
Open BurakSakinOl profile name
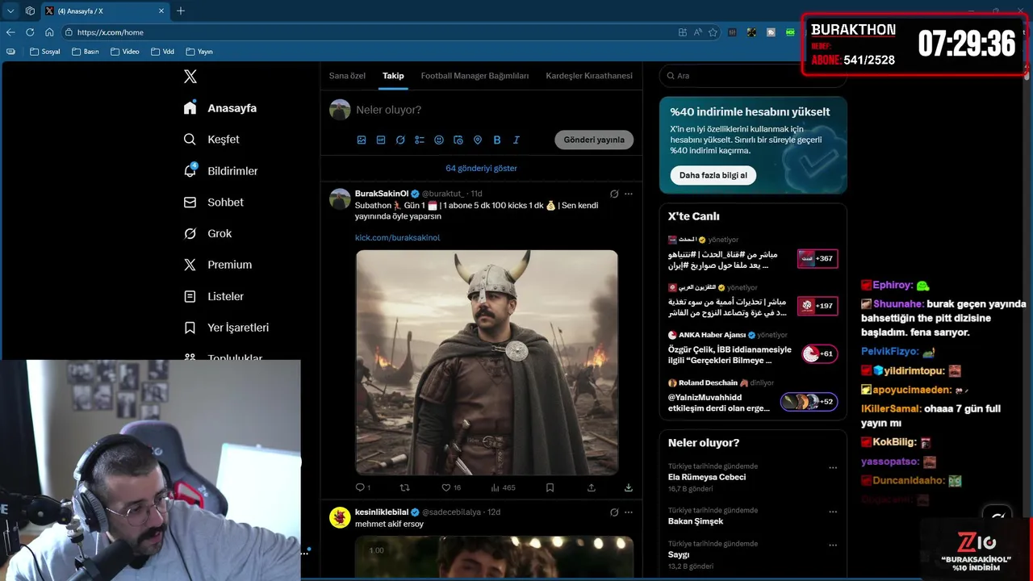tap(382, 194)
